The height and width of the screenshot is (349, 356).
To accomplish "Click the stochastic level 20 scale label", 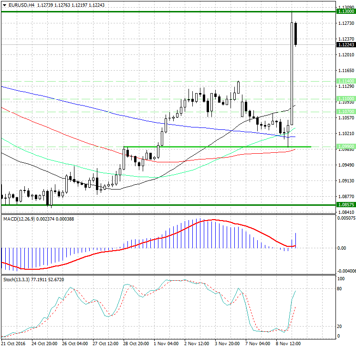I will tap(339, 327).
